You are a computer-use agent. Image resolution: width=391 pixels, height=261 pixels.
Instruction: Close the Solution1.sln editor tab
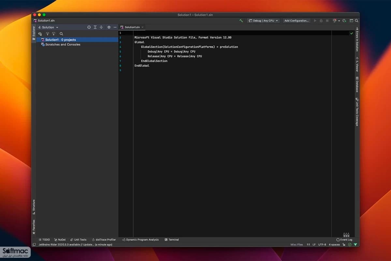coord(142,27)
